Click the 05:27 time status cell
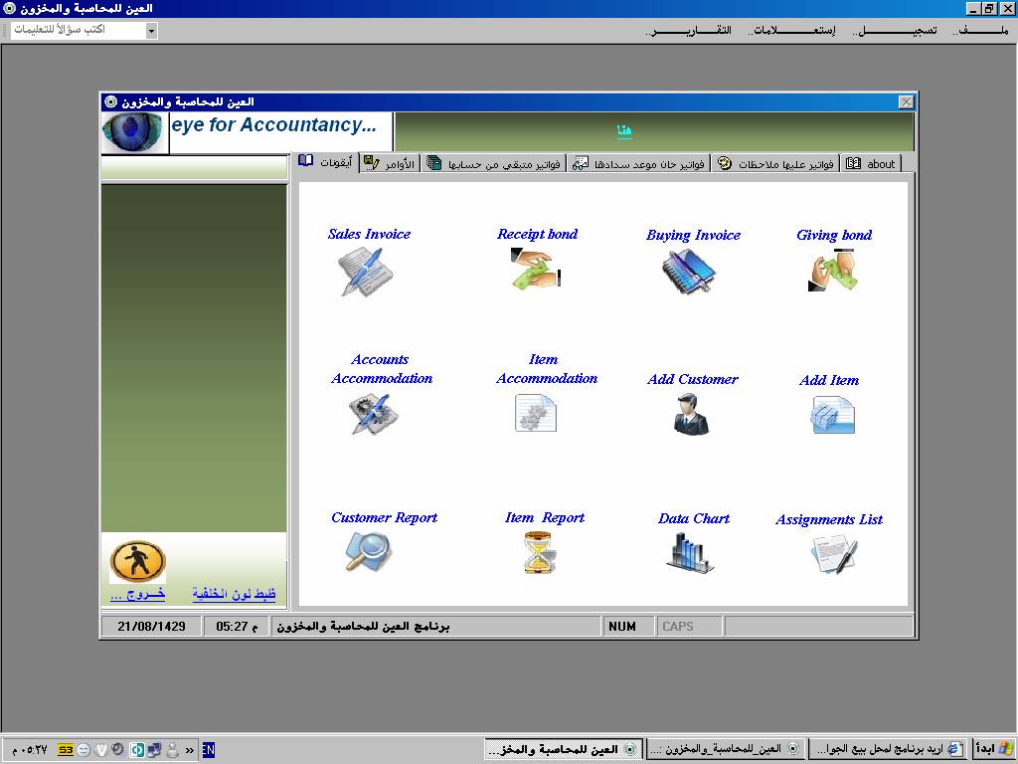1018x764 pixels. click(x=237, y=627)
